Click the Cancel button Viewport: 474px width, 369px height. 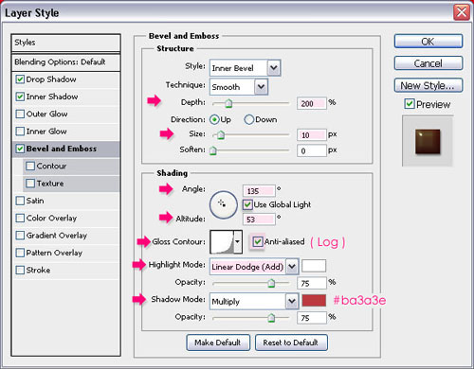[x=428, y=63]
